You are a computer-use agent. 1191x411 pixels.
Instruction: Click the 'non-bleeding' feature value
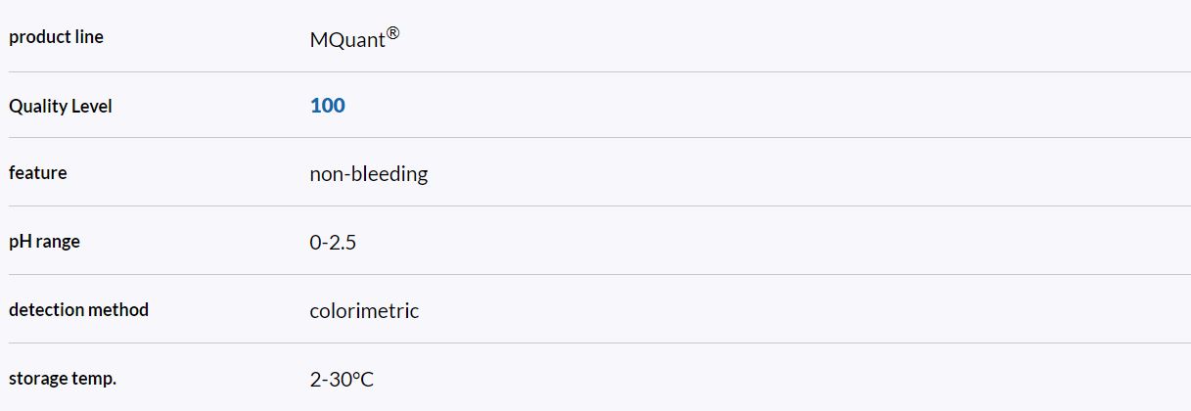[x=368, y=174]
